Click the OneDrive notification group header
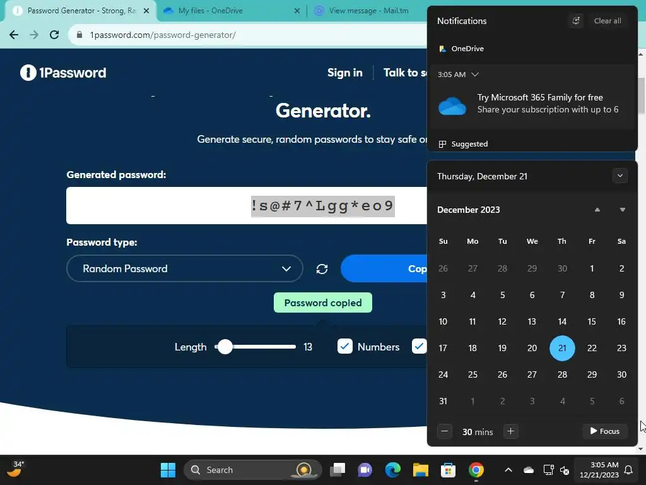Viewport: 646px width, 485px height. point(461,49)
